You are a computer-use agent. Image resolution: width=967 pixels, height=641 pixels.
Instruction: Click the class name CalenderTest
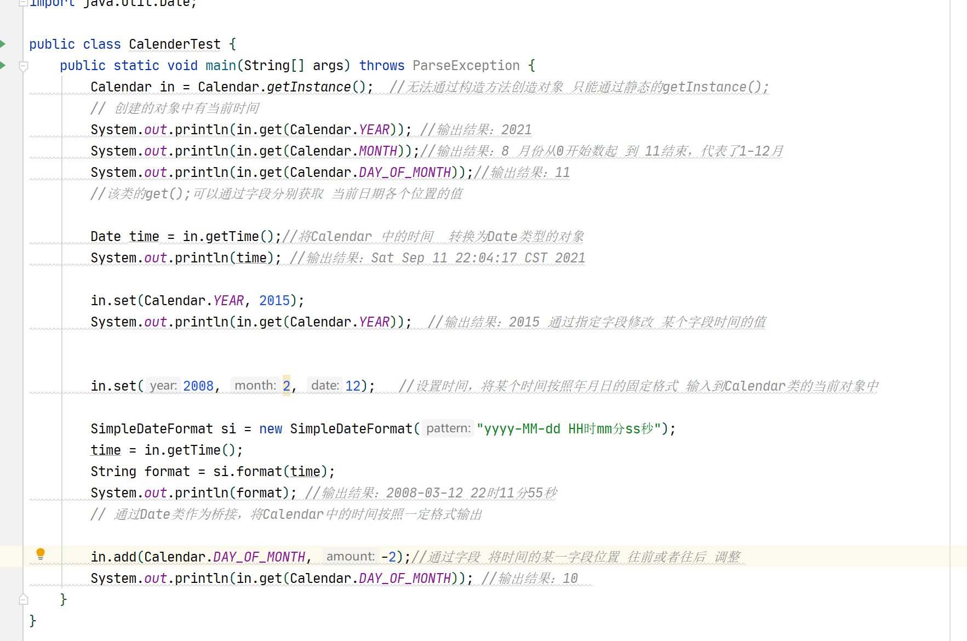point(175,44)
